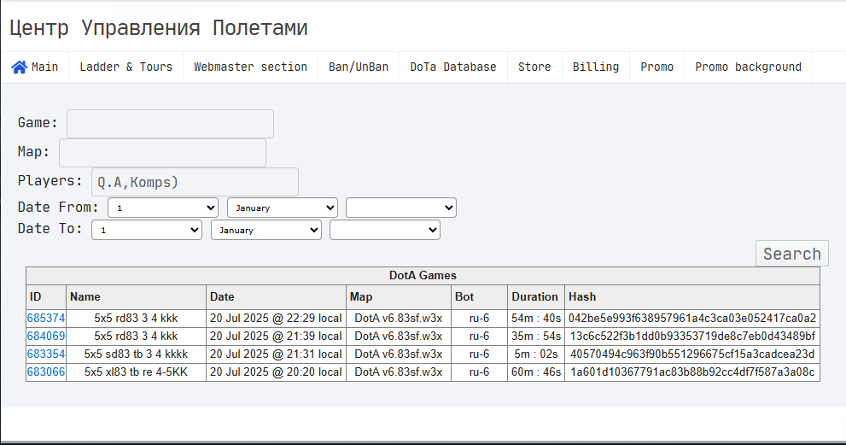Click the Players input field

[195, 182]
